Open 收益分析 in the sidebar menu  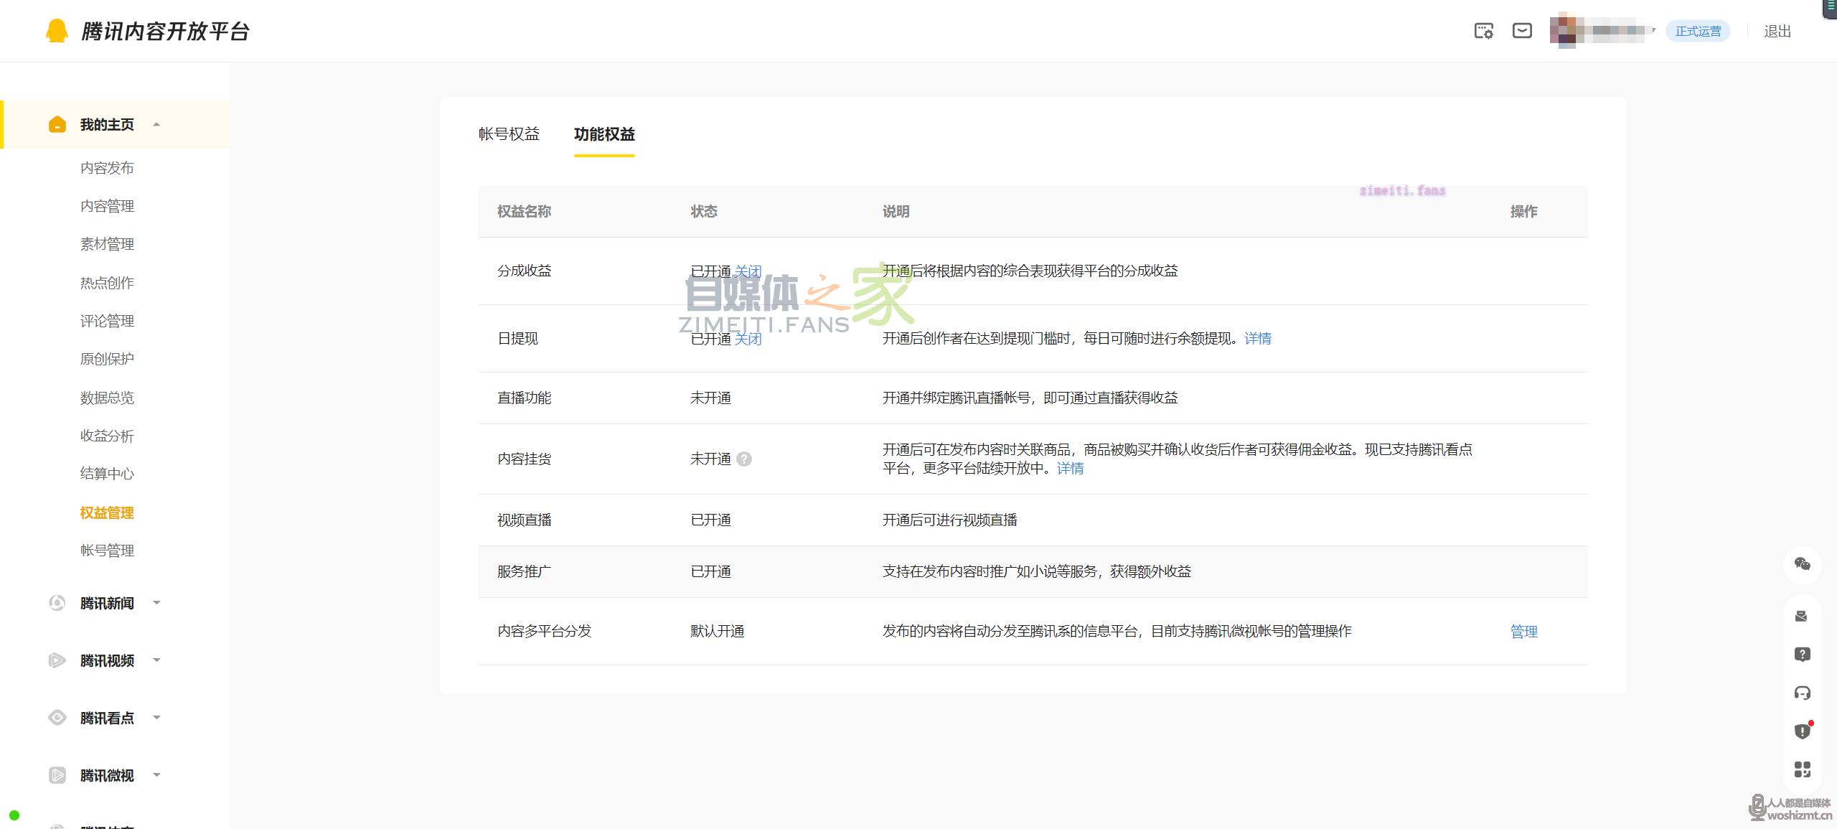(x=107, y=436)
